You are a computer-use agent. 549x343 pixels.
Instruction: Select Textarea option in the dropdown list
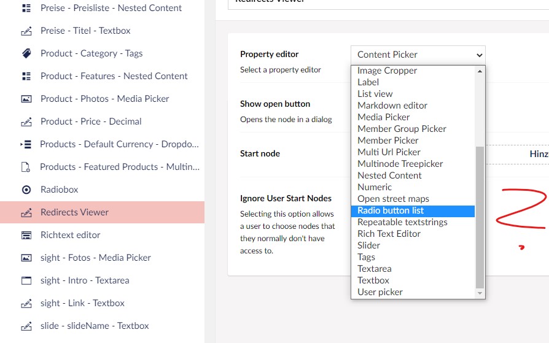(413, 269)
